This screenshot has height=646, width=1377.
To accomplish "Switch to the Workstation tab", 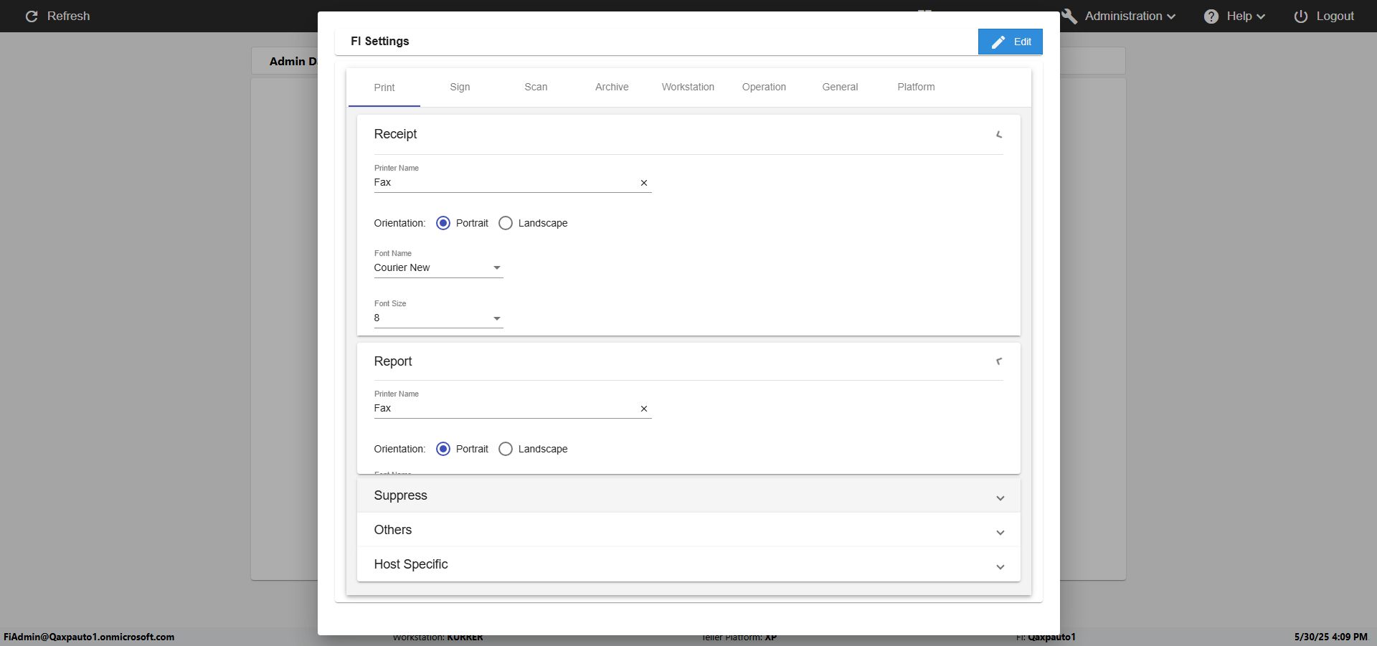I will click(x=688, y=87).
